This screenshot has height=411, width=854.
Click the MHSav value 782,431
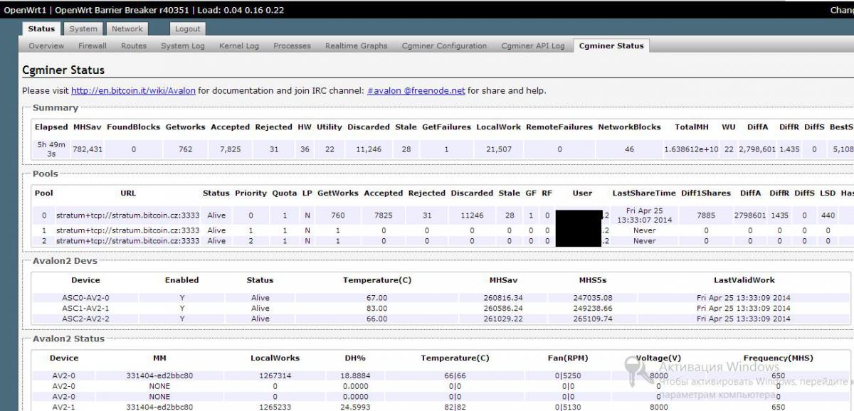pos(88,149)
